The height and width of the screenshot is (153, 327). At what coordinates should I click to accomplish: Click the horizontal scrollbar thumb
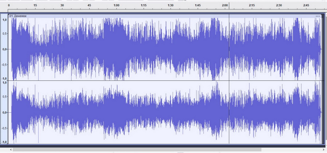[137, 149]
